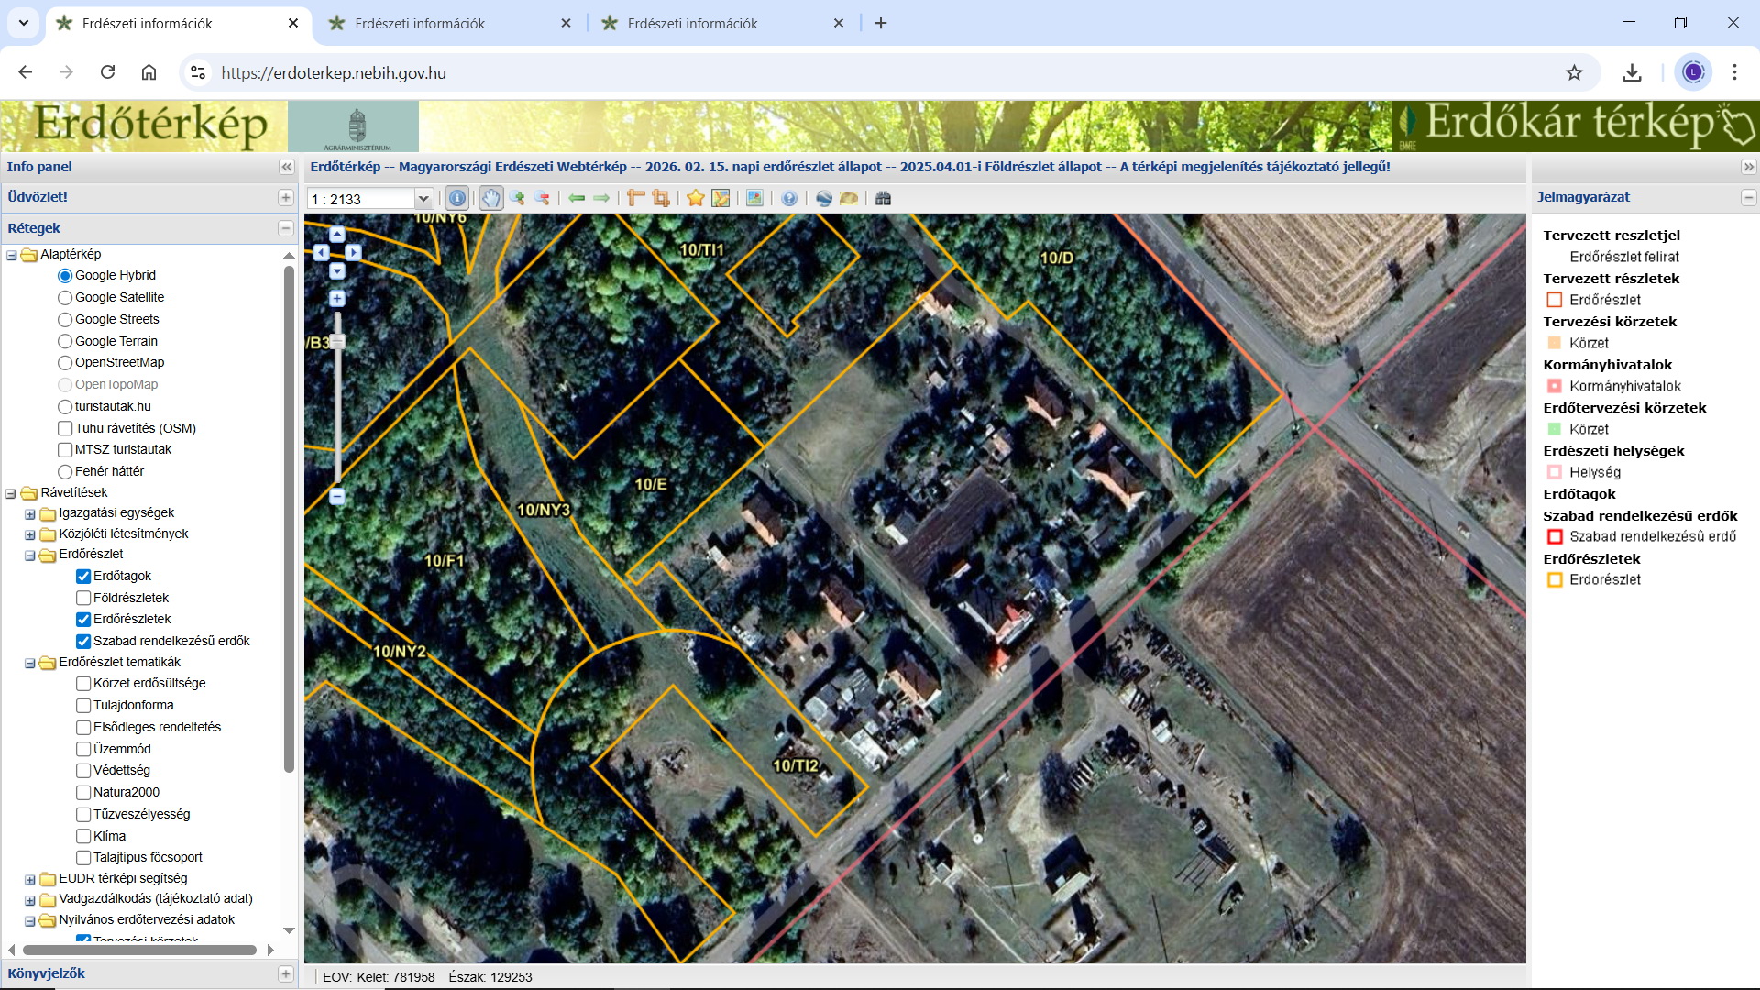1760x990 pixels.
Task: Click the zoom out magnifier tool
Action: coord(542,198)
